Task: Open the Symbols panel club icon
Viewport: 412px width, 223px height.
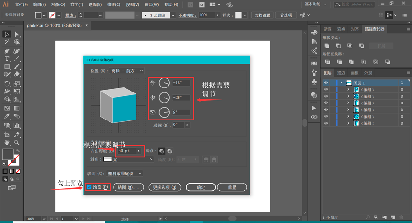Action: (314, 82)
